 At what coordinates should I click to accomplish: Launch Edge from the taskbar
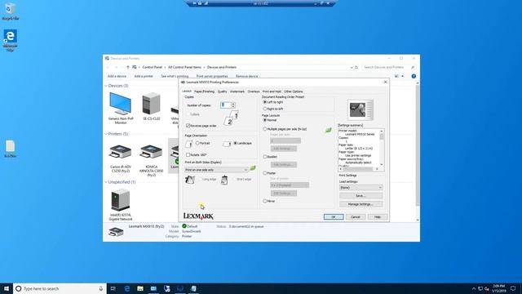127,288
